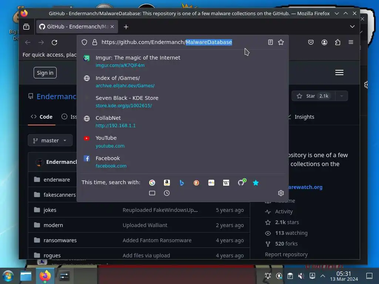
Task: Open Firefox account menu
Action: 324,42
